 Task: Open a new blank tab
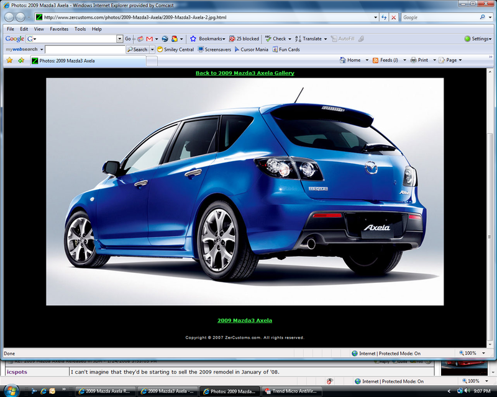pyautogui.click(x=152, y=61)
